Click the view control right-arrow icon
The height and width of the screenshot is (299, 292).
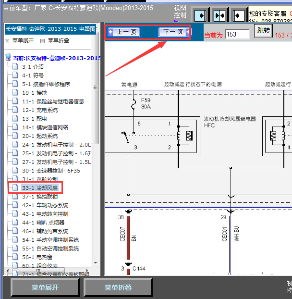[x=200, y=15]
